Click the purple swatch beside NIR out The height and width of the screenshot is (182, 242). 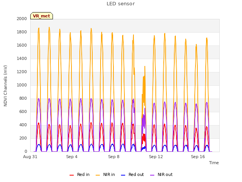(152, 175)
